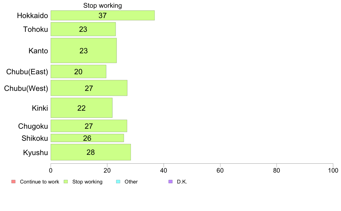Click the Continue to work legend label
The width and height of the screenshot is (341, 211).
(39, 182)
